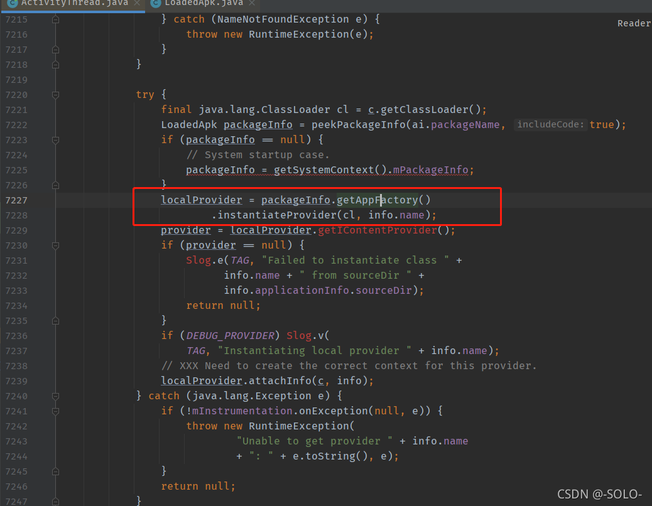652x506 pixels.
Task: Click instantiateProvider method call
Action: [277, 215]
